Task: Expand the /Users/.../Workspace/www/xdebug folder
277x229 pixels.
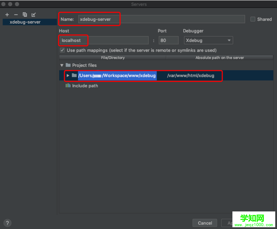Action: (68, 76)
